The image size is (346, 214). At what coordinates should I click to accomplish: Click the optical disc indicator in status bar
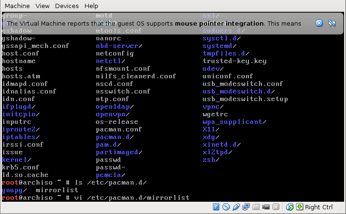pos(226,207)
